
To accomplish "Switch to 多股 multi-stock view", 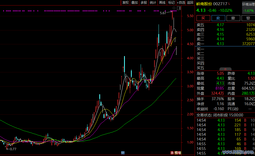I will tap(144, 3).
